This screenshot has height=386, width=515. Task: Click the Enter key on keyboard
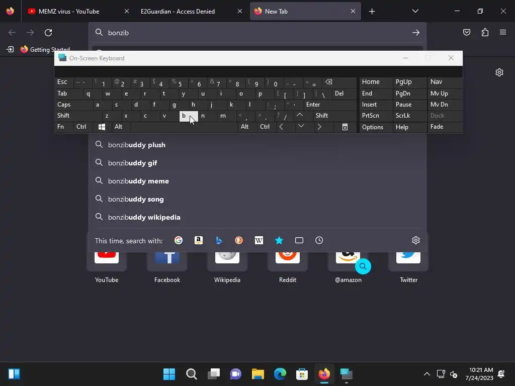coord(330,105)
